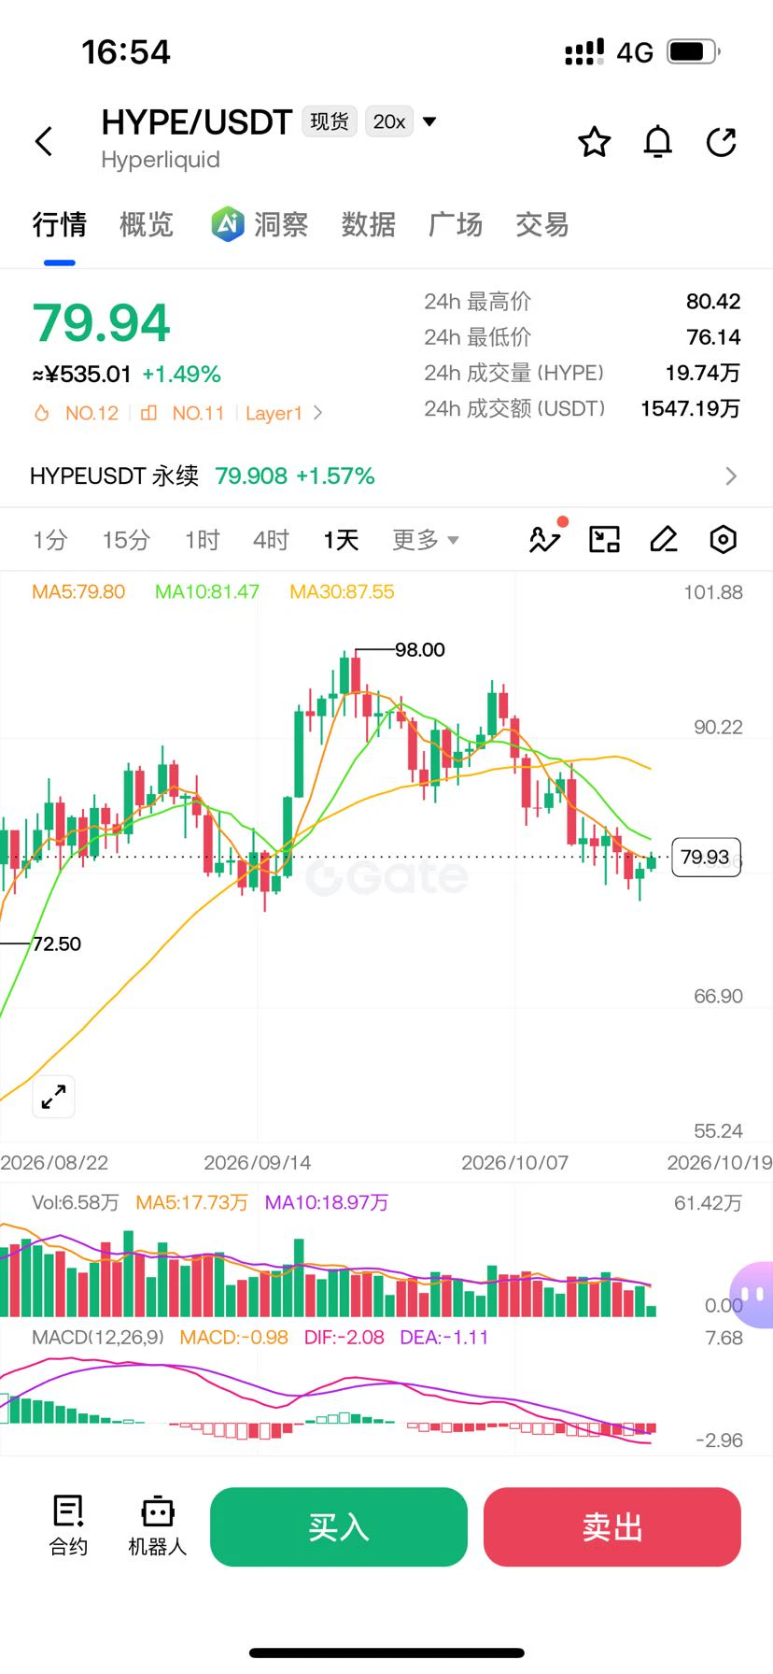Select the 1分 timeframe
This screenshot has height=1674, width=773.
tap(50, 540)
